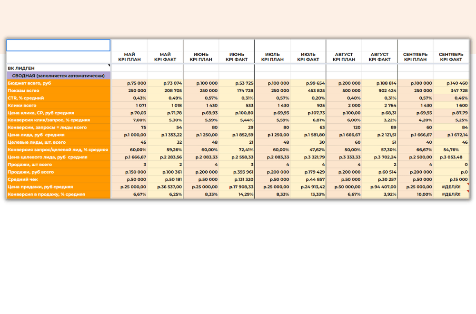Screen dimensions: 476x314
Task: Click the ВК ЛИДГЕН row header cell
Action: 58,68
